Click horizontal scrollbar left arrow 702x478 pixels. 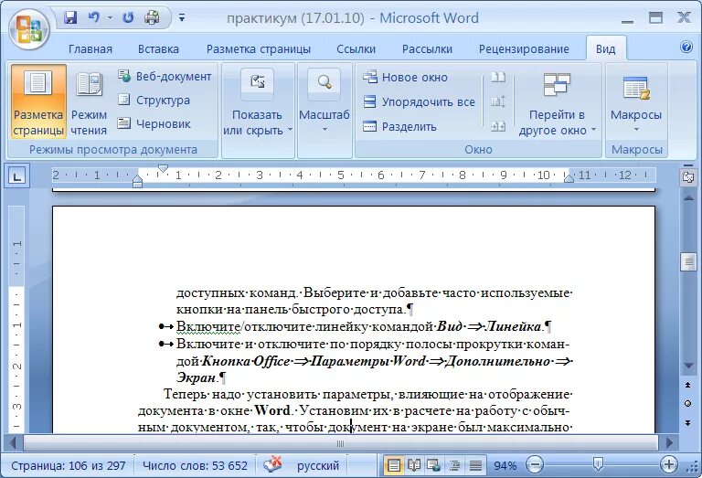pos(14,443)
